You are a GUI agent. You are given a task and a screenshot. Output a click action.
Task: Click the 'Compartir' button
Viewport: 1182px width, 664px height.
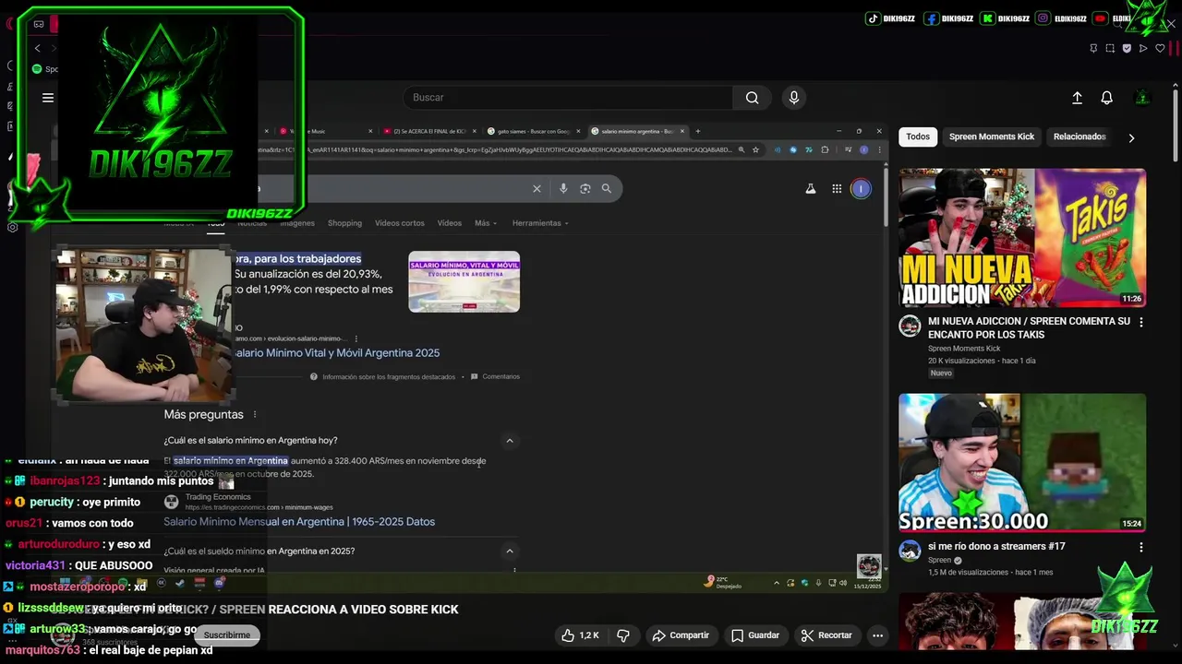pos(681,635)
